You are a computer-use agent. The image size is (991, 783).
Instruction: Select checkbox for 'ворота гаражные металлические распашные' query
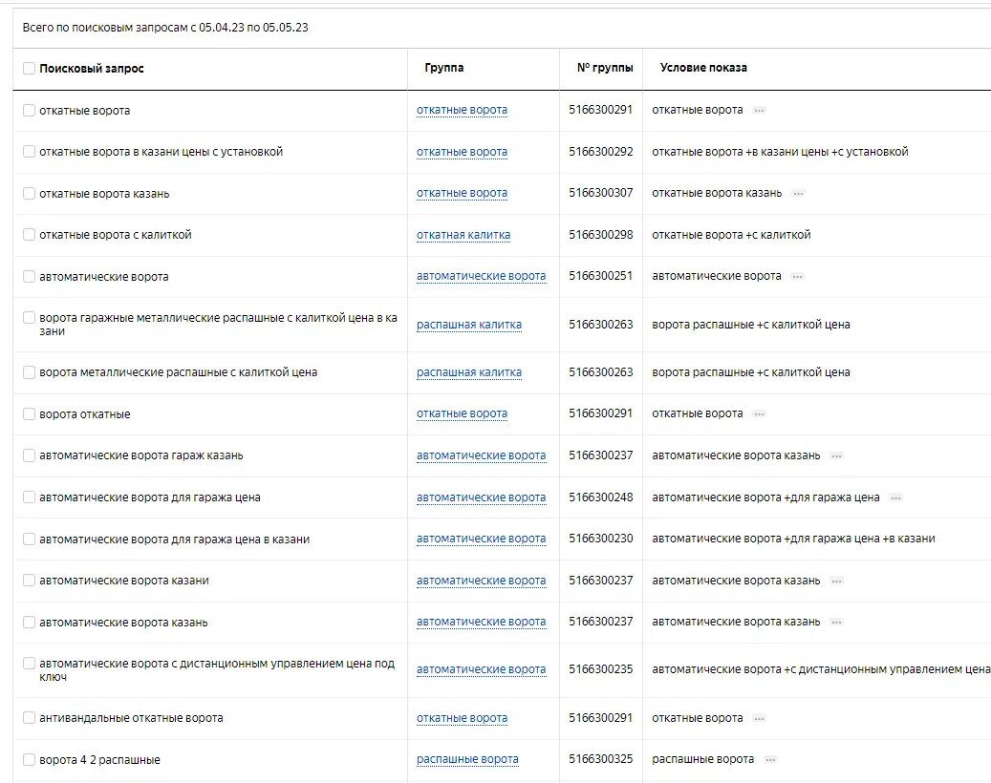[29, 318]
